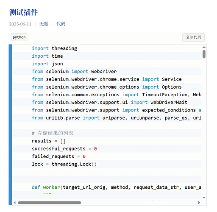Click the urllib.parse import line
Screen dimensions: 217x212
(x=117, y=118)
